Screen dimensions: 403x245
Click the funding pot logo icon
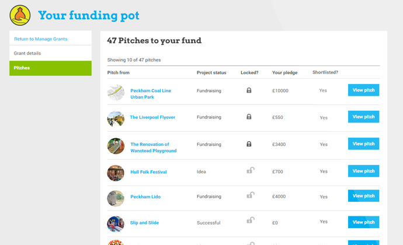pyautogui.click(x=20, y=15)
